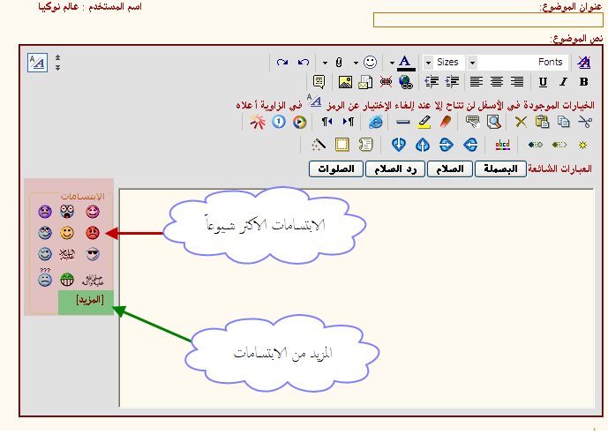This screenshot has width=608, height=442.
Task: Pick the text color swatch (A)
Action: (x=404, y=62)
